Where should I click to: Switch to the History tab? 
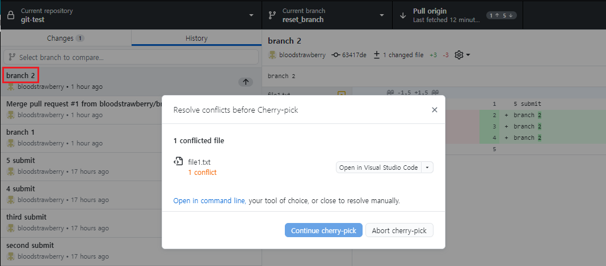click(196, 38)
